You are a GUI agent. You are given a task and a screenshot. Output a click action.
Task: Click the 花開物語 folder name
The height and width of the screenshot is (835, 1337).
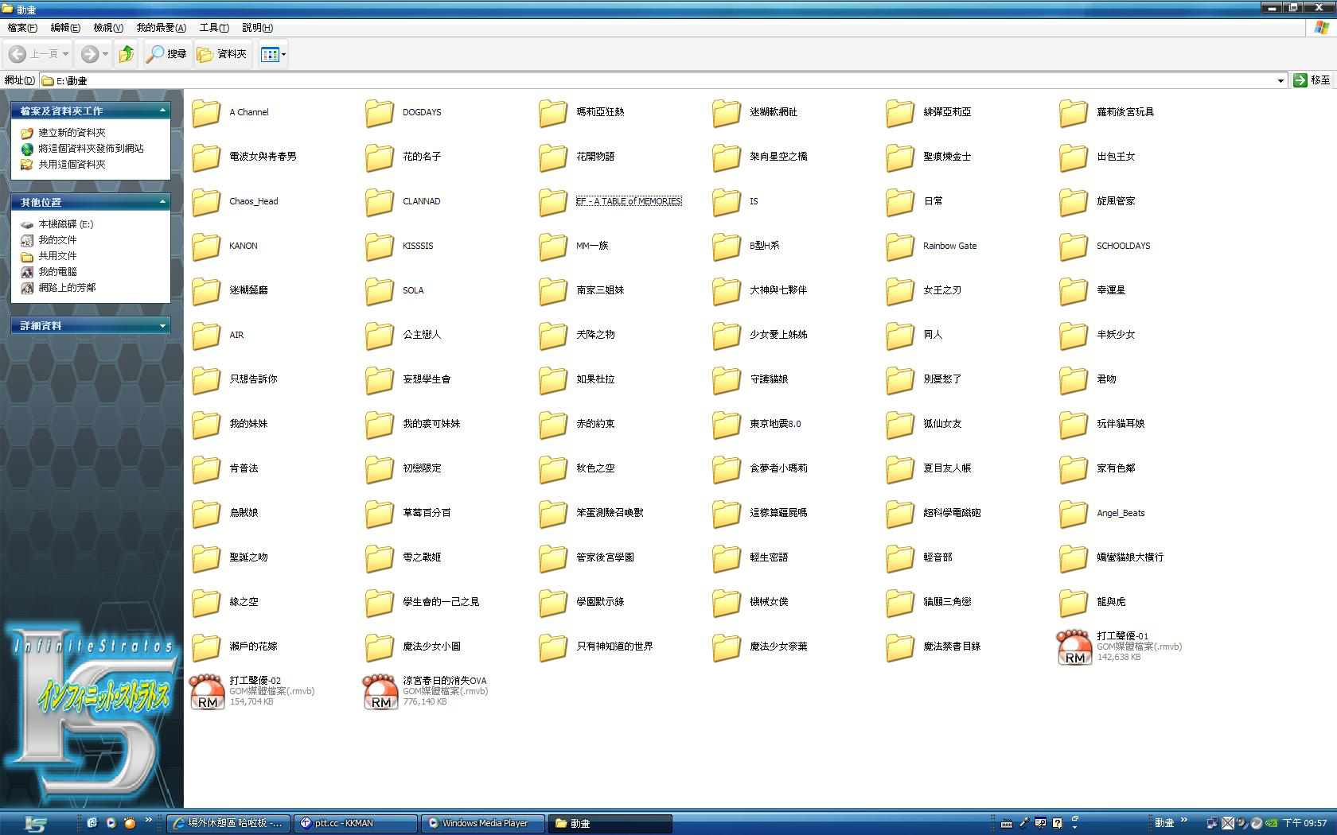tap(595, 157)
